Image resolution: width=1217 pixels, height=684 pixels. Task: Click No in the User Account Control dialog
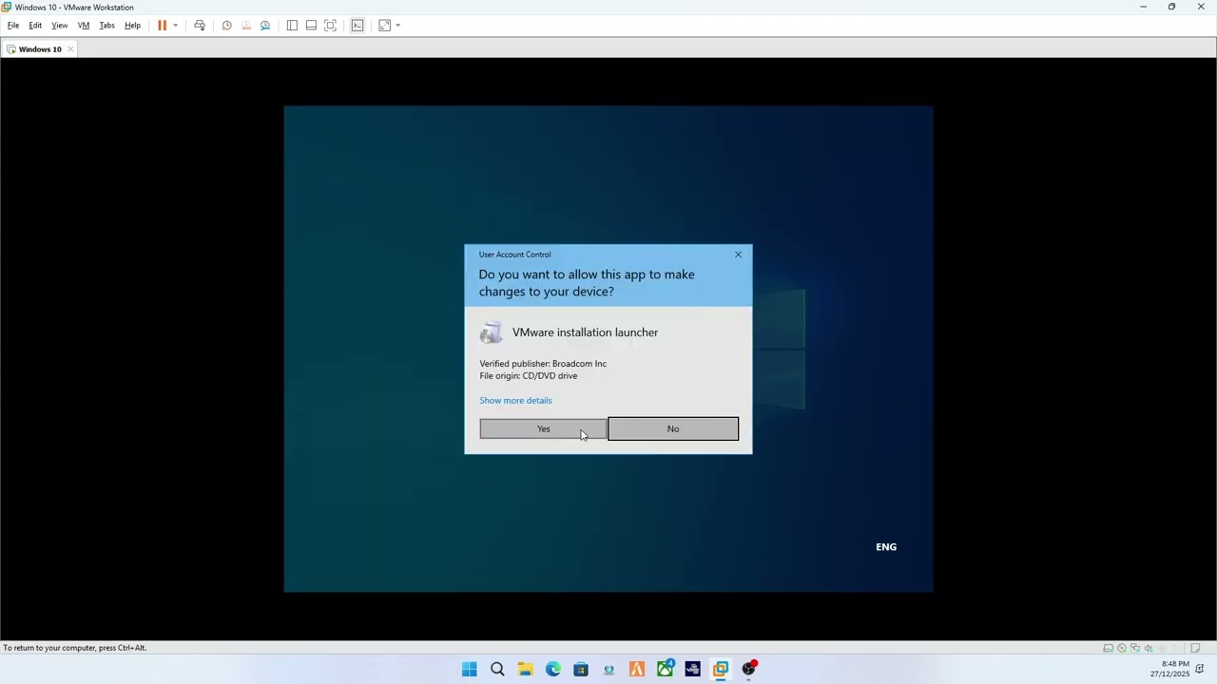pos(673,428)
